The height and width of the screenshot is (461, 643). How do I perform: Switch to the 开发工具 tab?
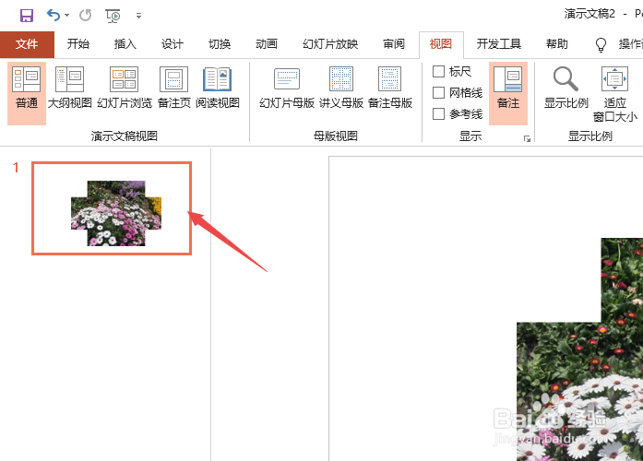pos(499,44)
